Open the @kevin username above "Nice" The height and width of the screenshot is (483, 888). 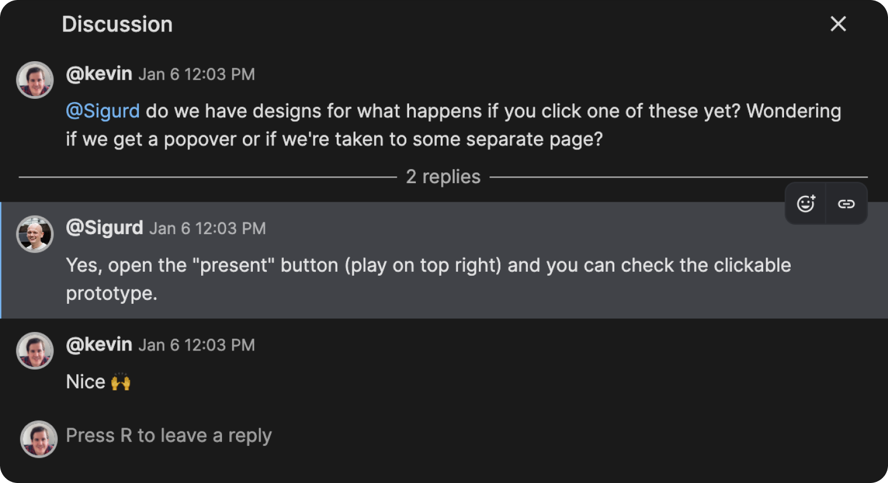coord(99,344)
